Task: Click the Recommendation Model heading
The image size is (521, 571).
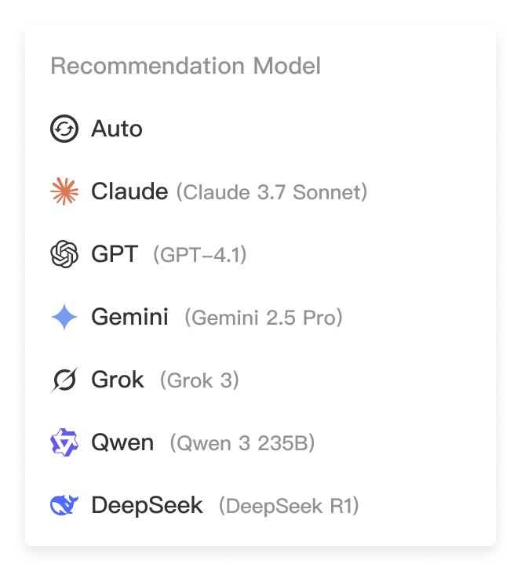Action: 185,66
